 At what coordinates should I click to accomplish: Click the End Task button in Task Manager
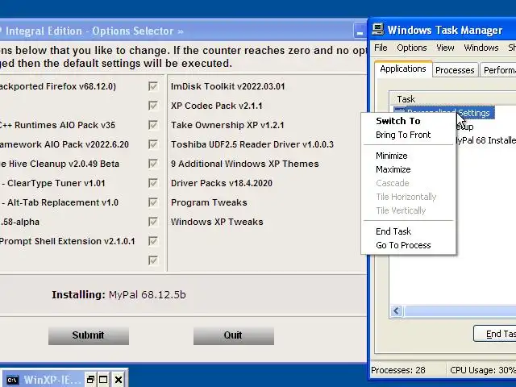(x=494, y=334)
